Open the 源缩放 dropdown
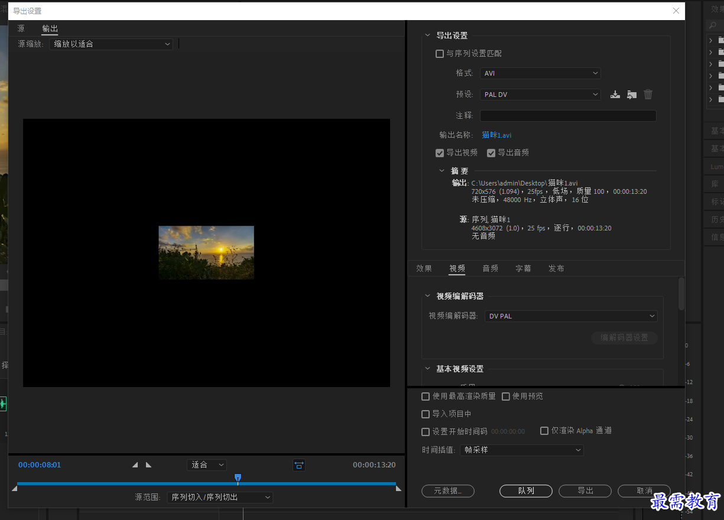Image resolution: width=724 pixels, height=520 pixels. (111, 44)
